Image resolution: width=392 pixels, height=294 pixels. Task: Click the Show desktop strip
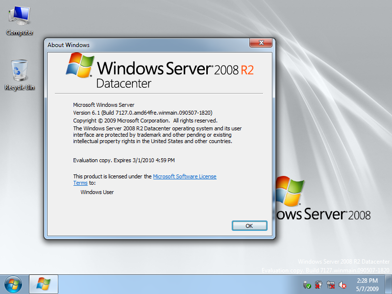389,284
